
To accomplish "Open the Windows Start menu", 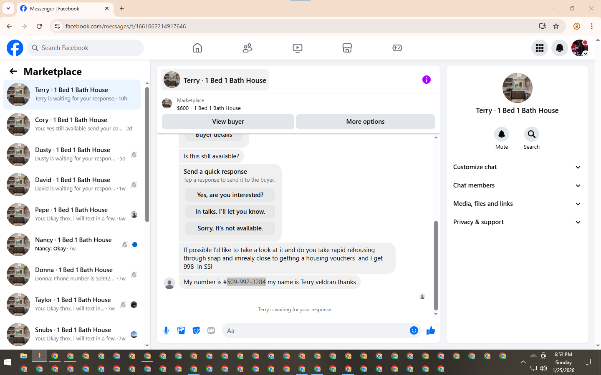I will point(7,362).
